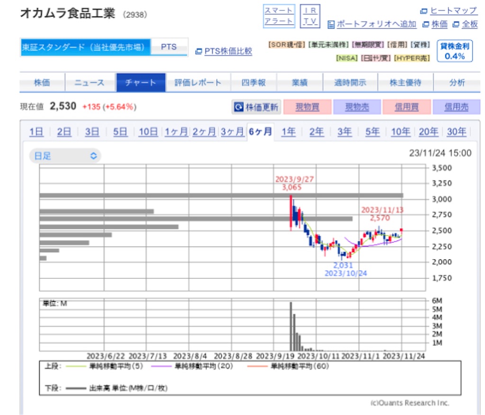Set chart period to 30年
This screenshot has width=485, height=415.
(x=457, y=132)
